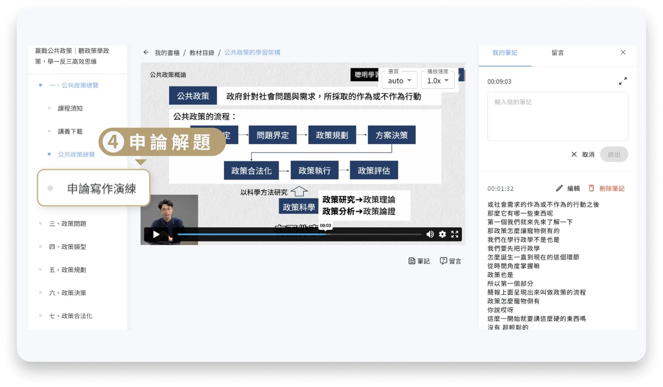Go to 我的書櫃 breadcrumb

tap(167, 53)
